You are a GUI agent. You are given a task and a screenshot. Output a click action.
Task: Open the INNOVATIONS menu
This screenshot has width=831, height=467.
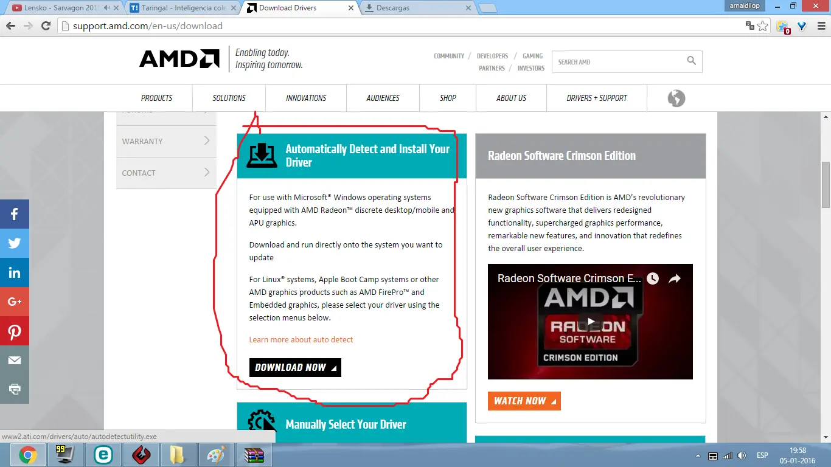click(x=306, y=98)
